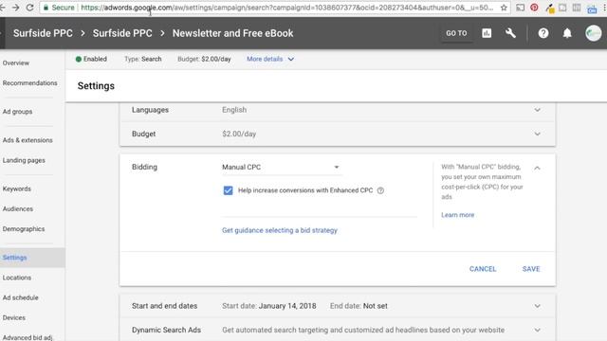Open Overview in the sidebar
This screenshot has width=607, height=341.
pos(16,63)
